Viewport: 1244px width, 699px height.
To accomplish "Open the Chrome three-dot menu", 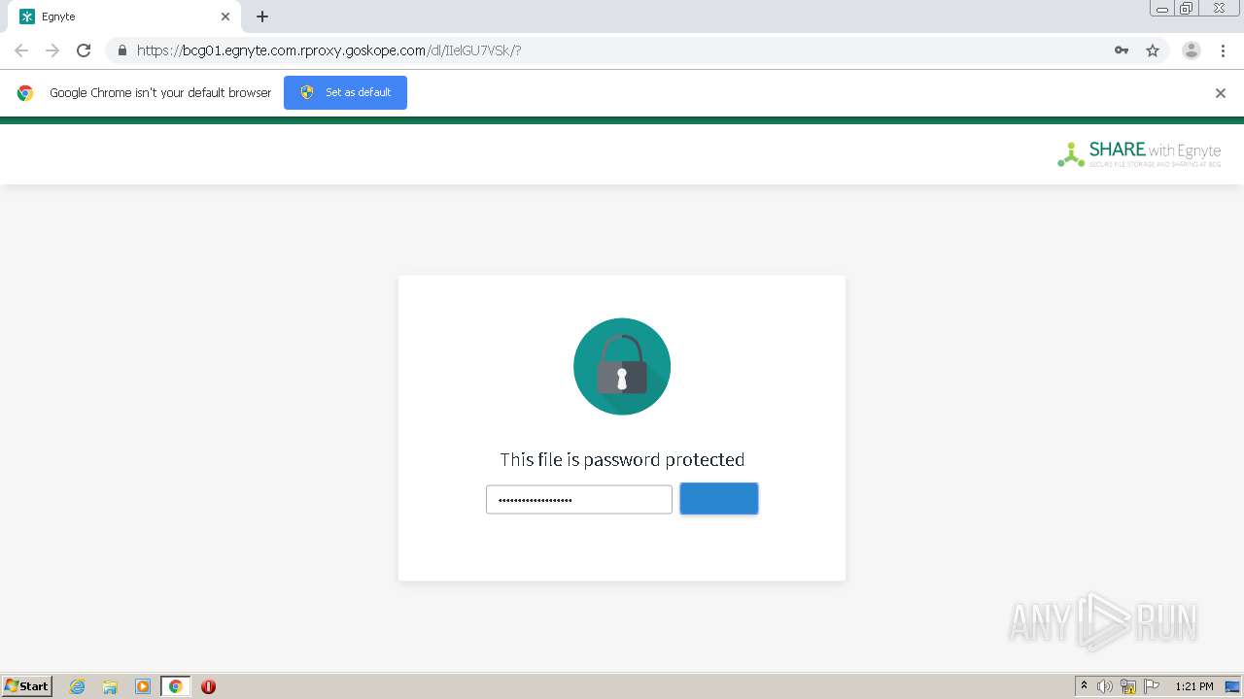I will click(1223, 50).
